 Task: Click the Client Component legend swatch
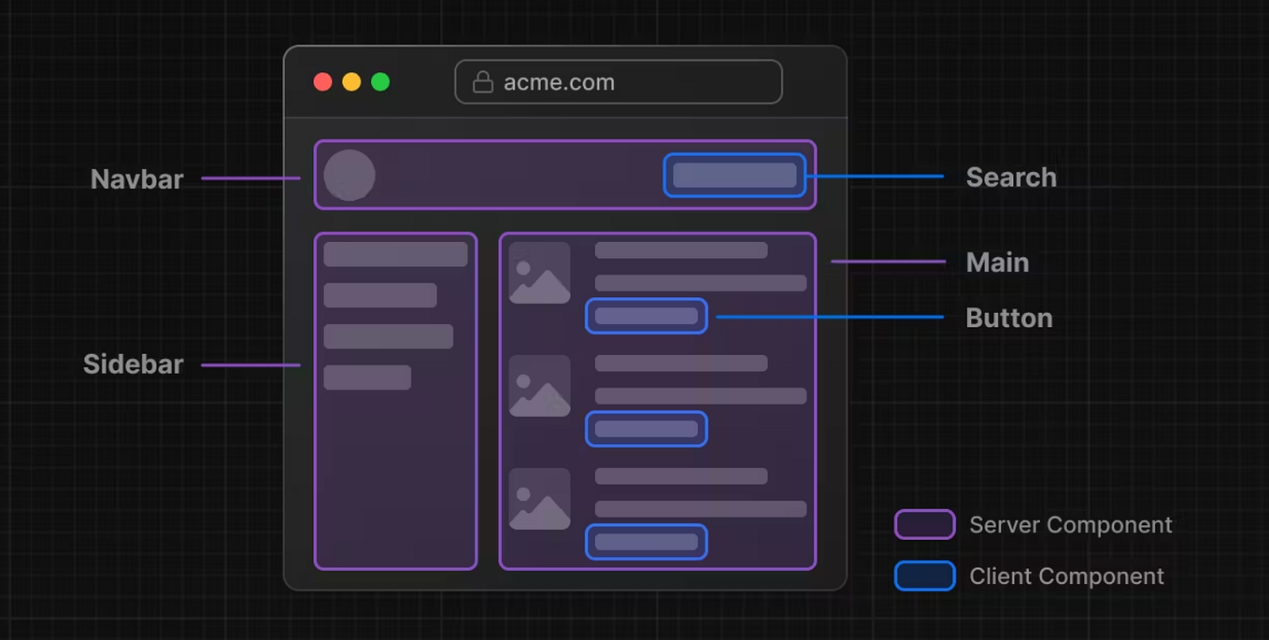[923, 576]
